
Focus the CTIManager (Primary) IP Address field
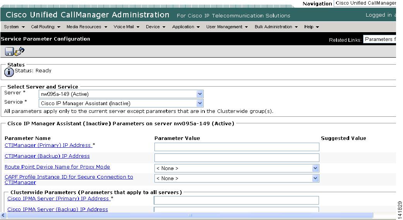[237, 147]
